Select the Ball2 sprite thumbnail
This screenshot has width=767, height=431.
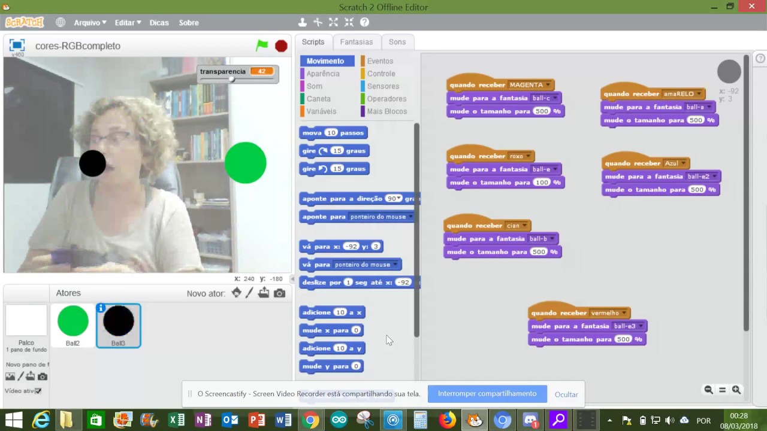pyautogui.click(x=73, y=325)
